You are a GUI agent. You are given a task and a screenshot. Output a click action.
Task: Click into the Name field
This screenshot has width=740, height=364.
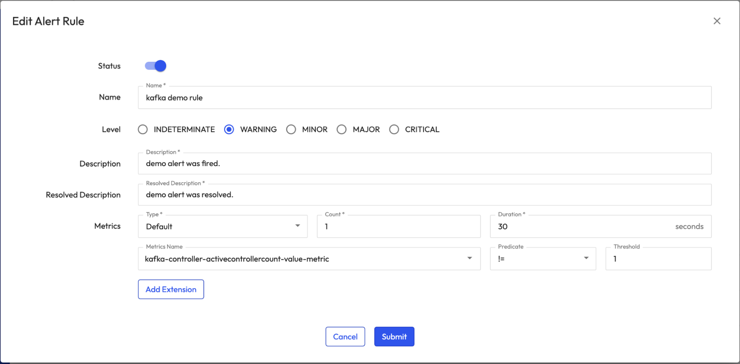click(424, 98)
